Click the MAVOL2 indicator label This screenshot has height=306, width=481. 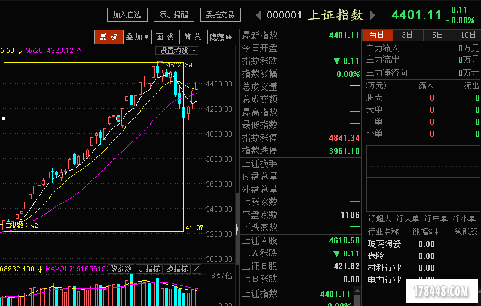pos(76,269)
